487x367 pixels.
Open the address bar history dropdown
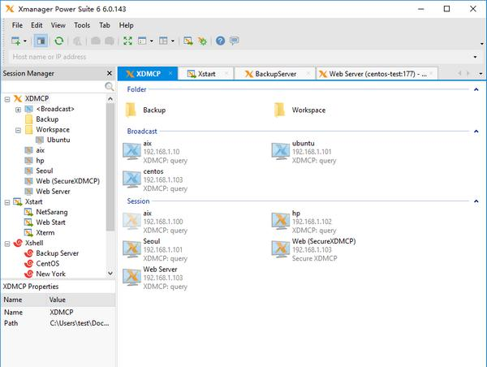(475, 57)
